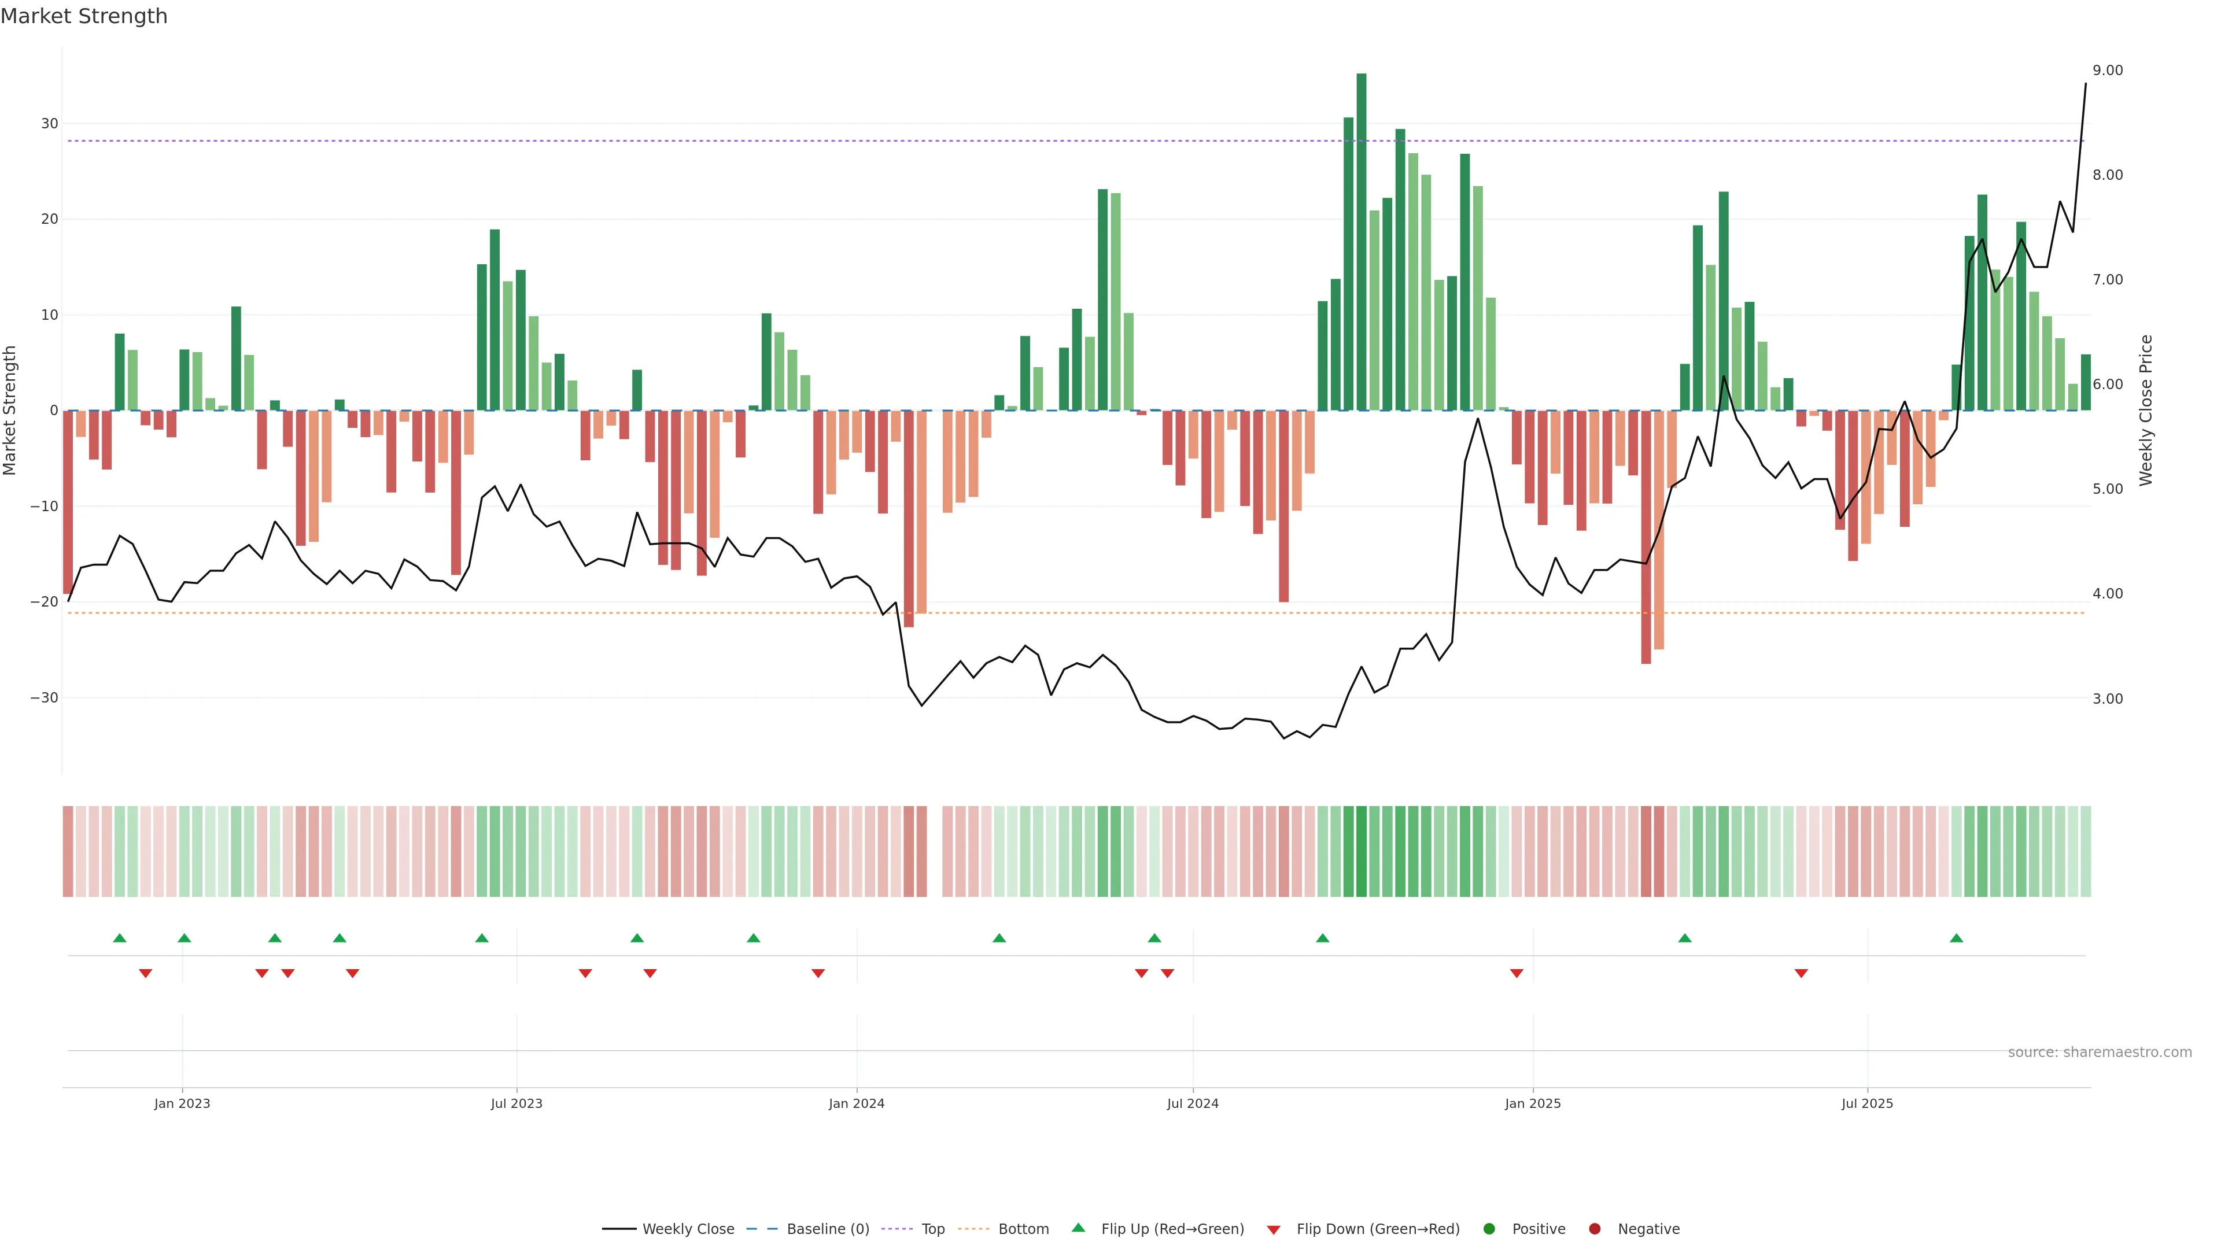Click the Jul 2025 x-axis label
Image resolution: width=2221 pixels, height=1249 pixels.
(1866, 1103)
